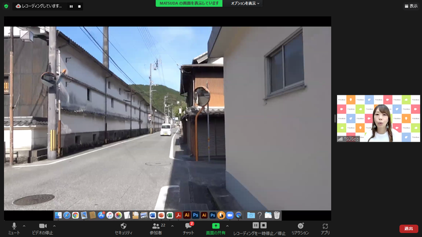Click the red Leave meeting button
Screen dimensions: 422x237
[409, 228]
